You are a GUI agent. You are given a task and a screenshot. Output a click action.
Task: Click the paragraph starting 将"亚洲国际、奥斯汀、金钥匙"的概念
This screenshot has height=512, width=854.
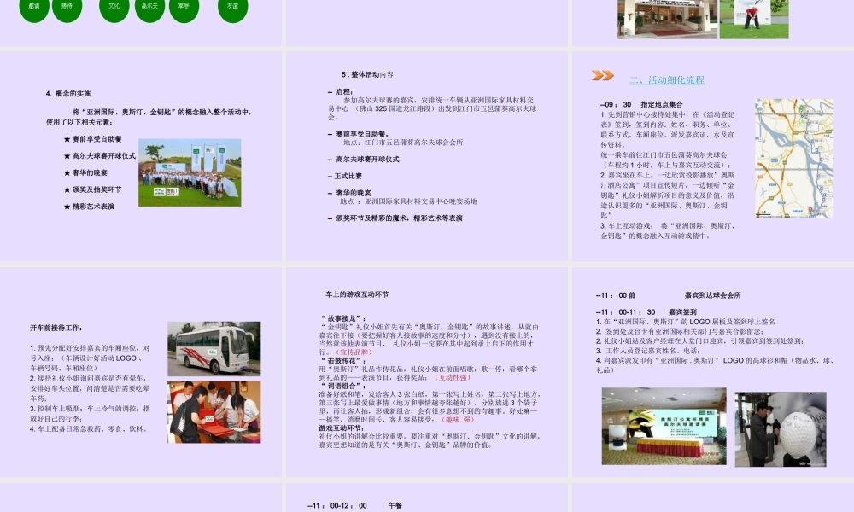149,117
